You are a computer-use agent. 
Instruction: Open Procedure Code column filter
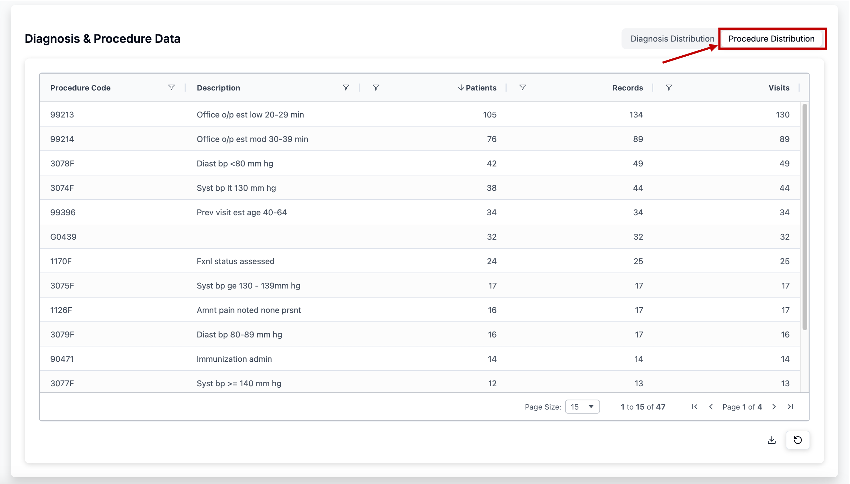pos(171,88)
